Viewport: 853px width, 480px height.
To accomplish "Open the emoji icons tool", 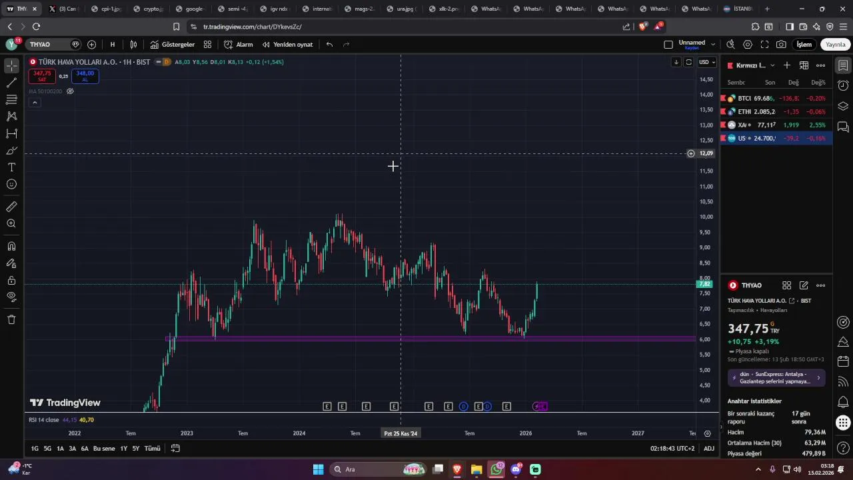I will pyautogui.click(x=11, y=184).
